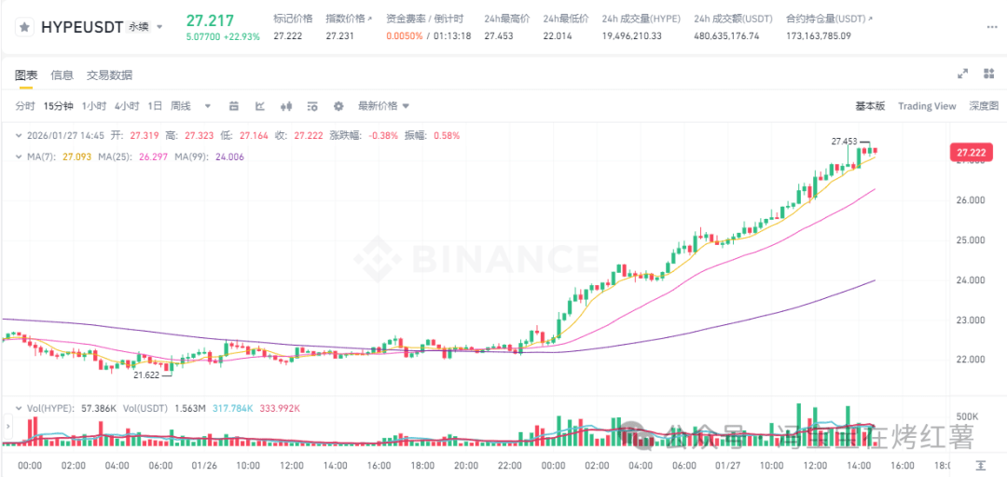
Task: Expand the chart to fullscreen
Action: pos(962,74)
